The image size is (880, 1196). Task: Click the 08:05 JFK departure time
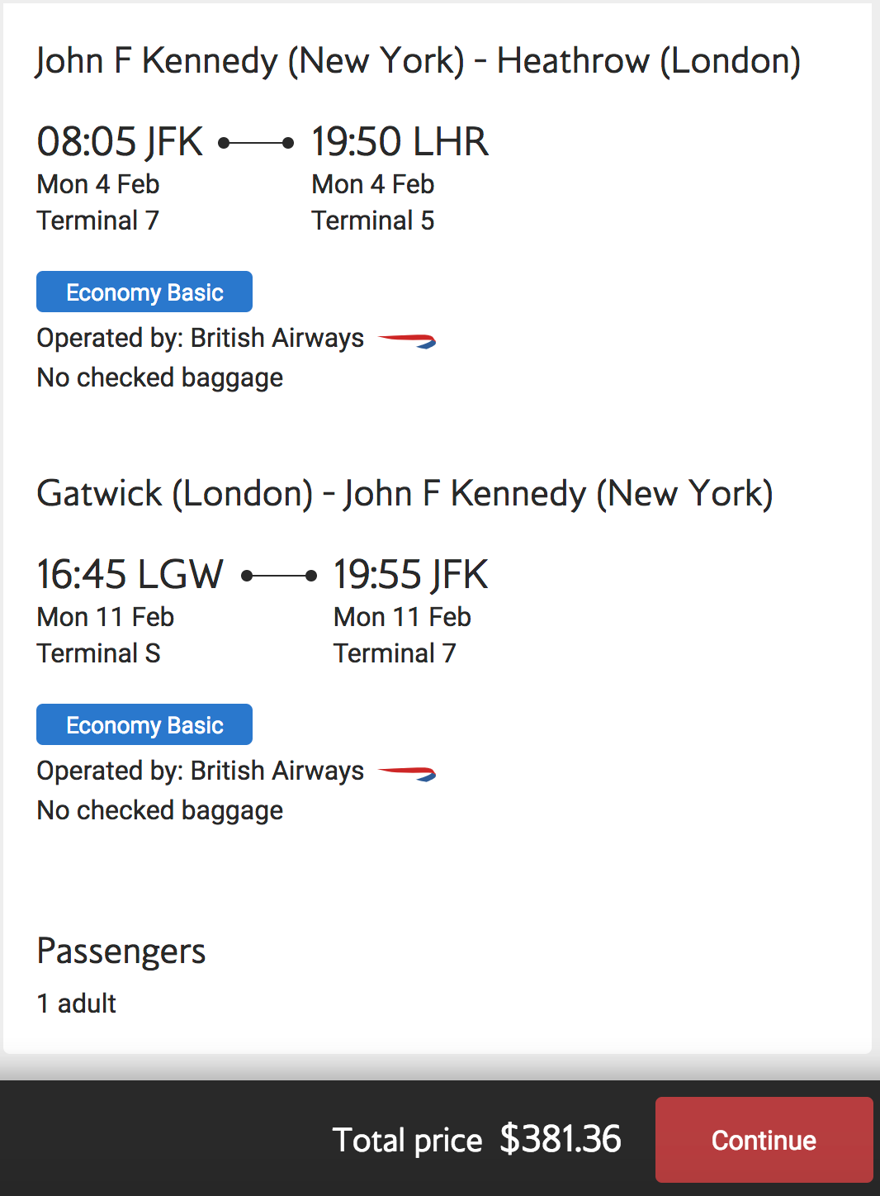coord(120,142)
